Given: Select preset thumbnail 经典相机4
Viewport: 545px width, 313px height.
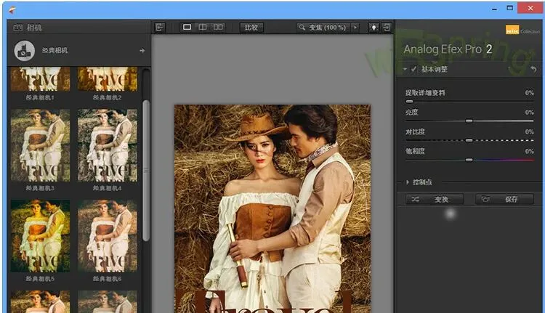Looking at the screenshot, I should click(x=108, y=145).
